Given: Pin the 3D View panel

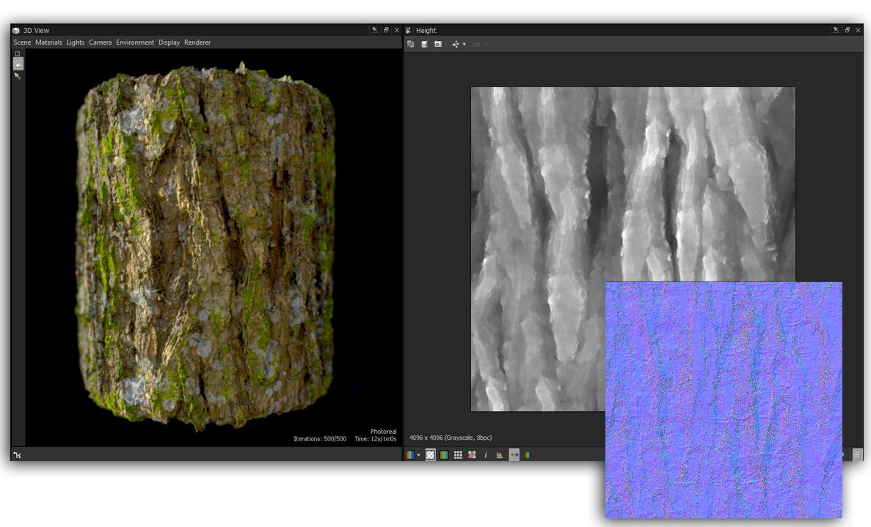Looking at the screenshot, I should tap(374, 30).
